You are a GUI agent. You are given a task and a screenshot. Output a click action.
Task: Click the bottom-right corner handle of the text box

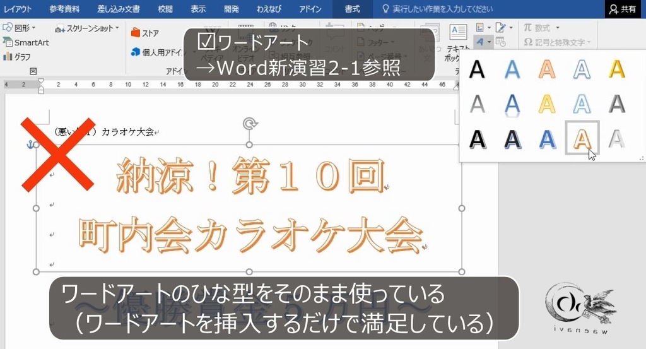coord(461,271)
